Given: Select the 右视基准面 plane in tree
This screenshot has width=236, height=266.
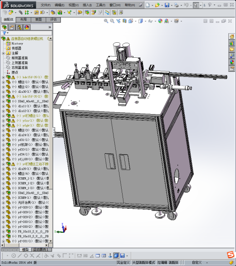Looking at the screenshot, I should (20, 68).
